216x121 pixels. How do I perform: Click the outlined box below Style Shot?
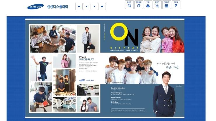128,110
